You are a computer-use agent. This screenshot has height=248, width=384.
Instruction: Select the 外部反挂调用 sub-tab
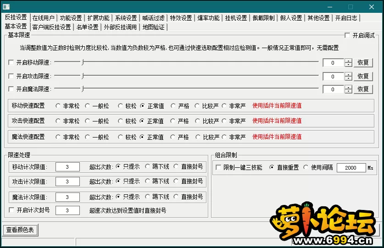click(x=120, y=27)
